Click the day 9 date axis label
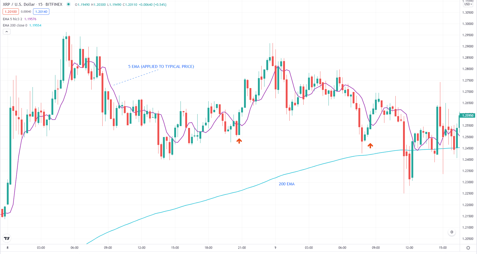The image size is (477, 254). point(275,248)
